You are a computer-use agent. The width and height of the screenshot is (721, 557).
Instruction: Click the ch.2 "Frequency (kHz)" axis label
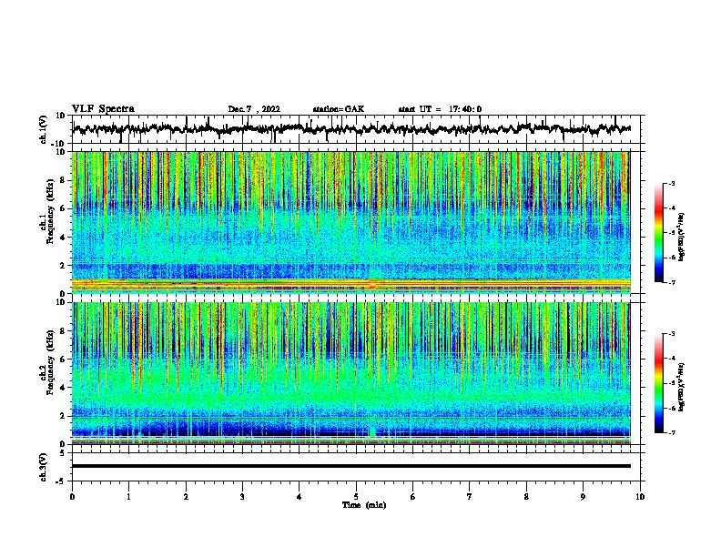[x=51, y=362]
